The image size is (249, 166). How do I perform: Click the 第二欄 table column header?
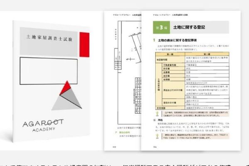tap(207, 54)
